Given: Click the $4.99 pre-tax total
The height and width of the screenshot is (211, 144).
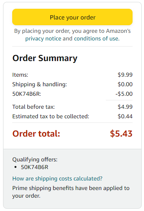Looking at the screenshot, I should click(125, 107).
